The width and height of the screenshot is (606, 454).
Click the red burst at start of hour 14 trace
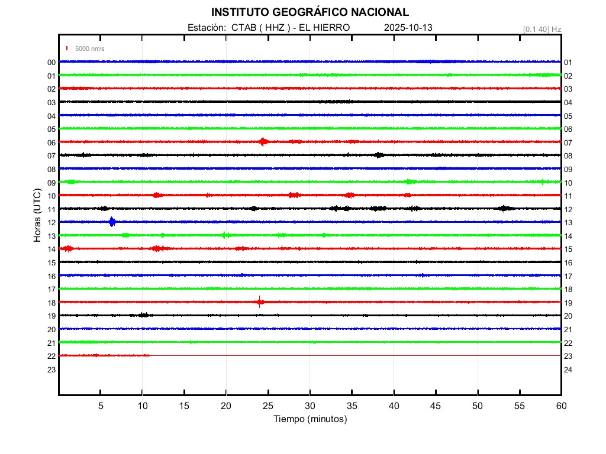[67, 248]
